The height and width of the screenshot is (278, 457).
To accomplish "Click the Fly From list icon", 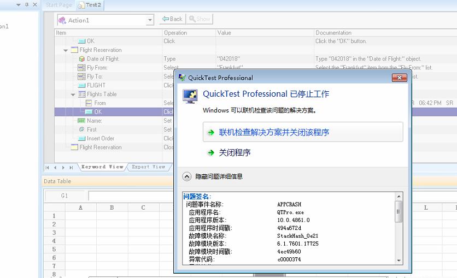I will pyautogui.click(x=81, y=68).
